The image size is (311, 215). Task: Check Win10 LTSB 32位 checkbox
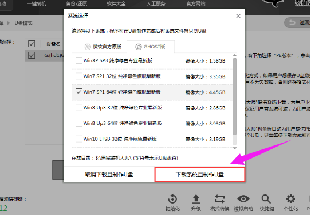coord(79,139)
